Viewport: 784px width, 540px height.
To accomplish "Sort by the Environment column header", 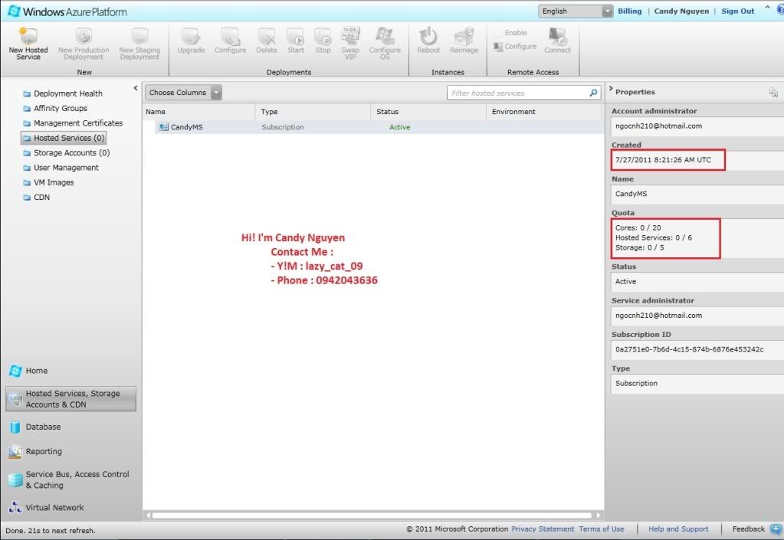I will click(x=544, y=111).
